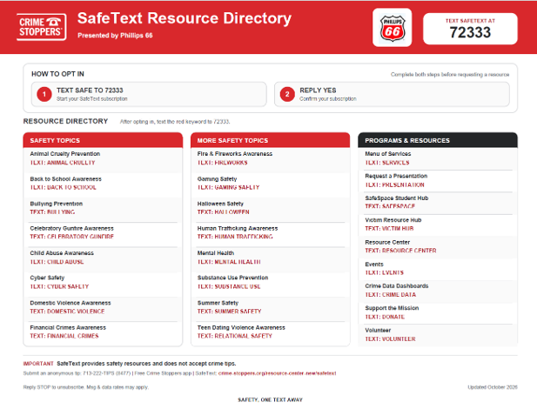
Task: Click 'TEXT: SAFESPACE' keyword
Action: pos(390,206)
